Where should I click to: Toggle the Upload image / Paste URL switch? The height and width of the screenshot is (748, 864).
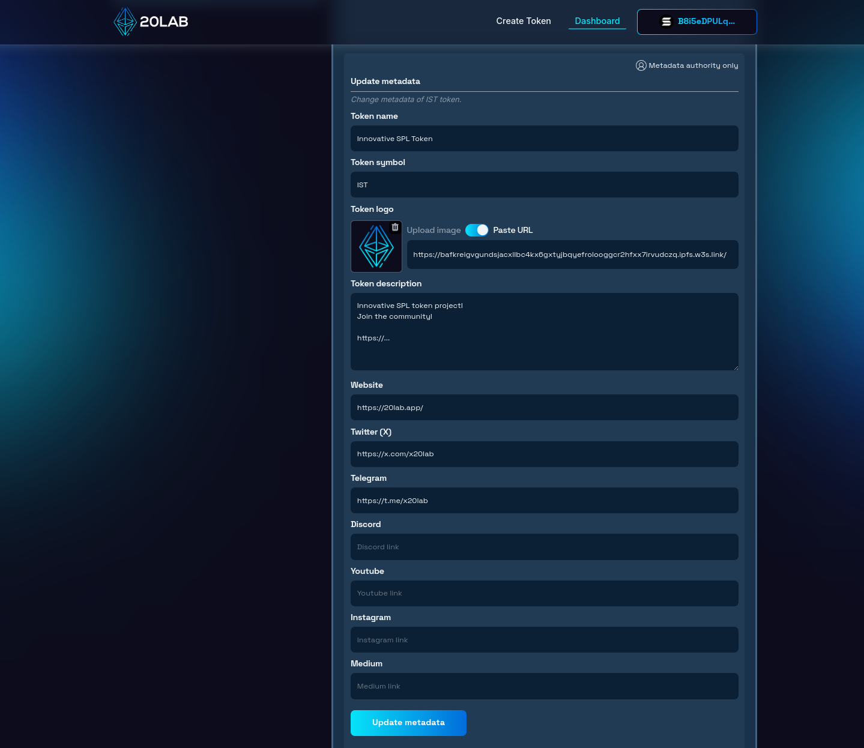[x=477, y=230]
